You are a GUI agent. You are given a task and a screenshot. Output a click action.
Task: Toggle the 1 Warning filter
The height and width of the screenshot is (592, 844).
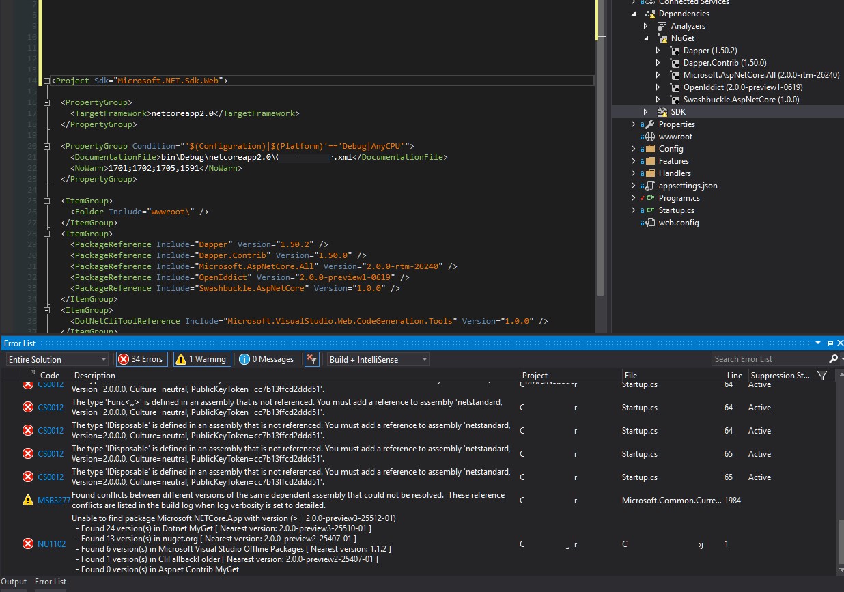(x=201, y=359)
